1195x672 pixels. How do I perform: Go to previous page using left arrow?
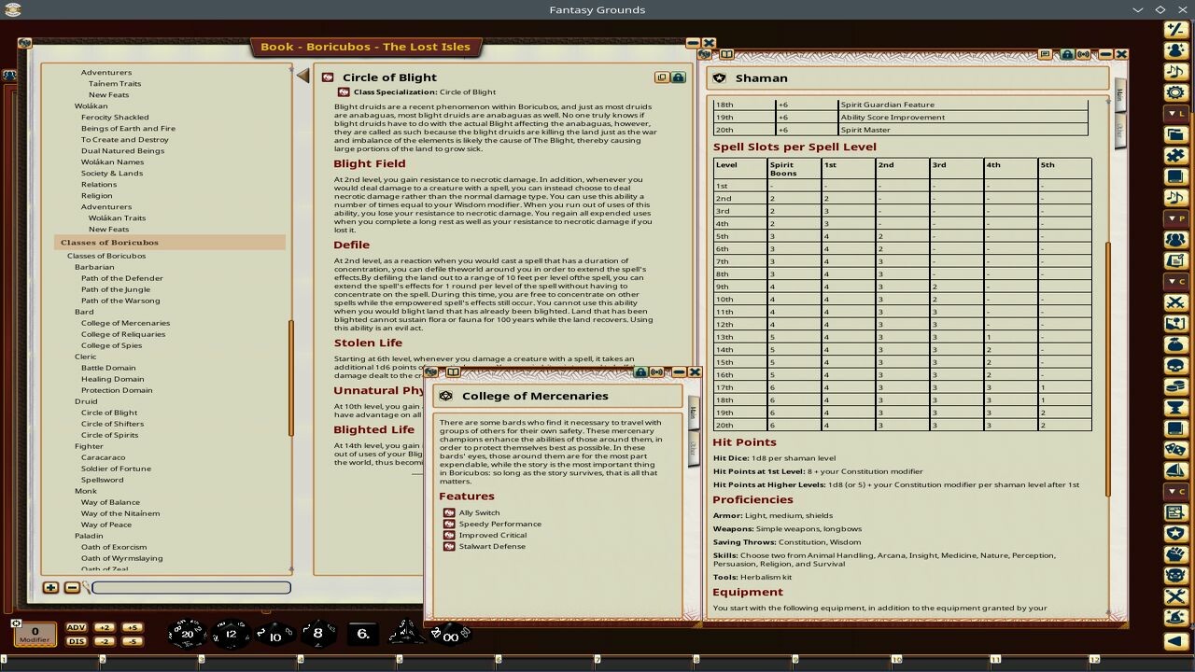click(x=302, y=76)
